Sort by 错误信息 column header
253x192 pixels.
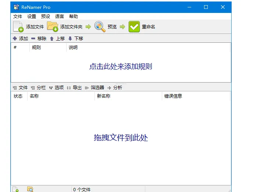click(x=196, y=96)
